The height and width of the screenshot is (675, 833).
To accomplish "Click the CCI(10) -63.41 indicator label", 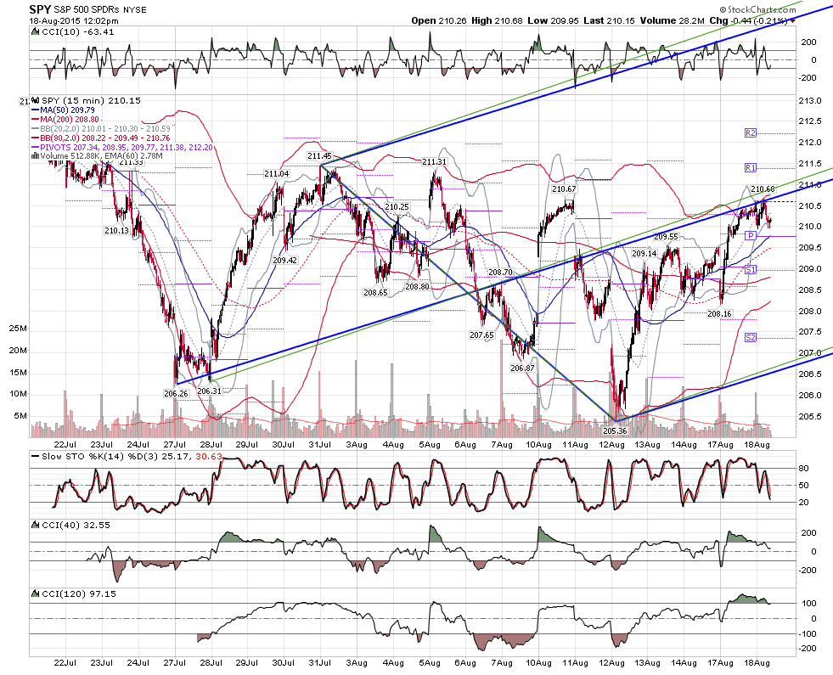I will pyautogui.click(x=77, y=32).
